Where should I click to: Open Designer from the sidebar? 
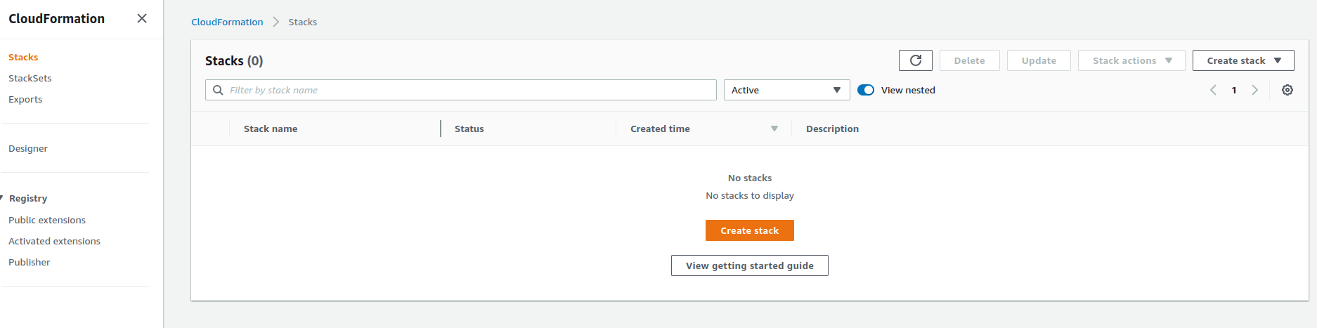(28, 148)
